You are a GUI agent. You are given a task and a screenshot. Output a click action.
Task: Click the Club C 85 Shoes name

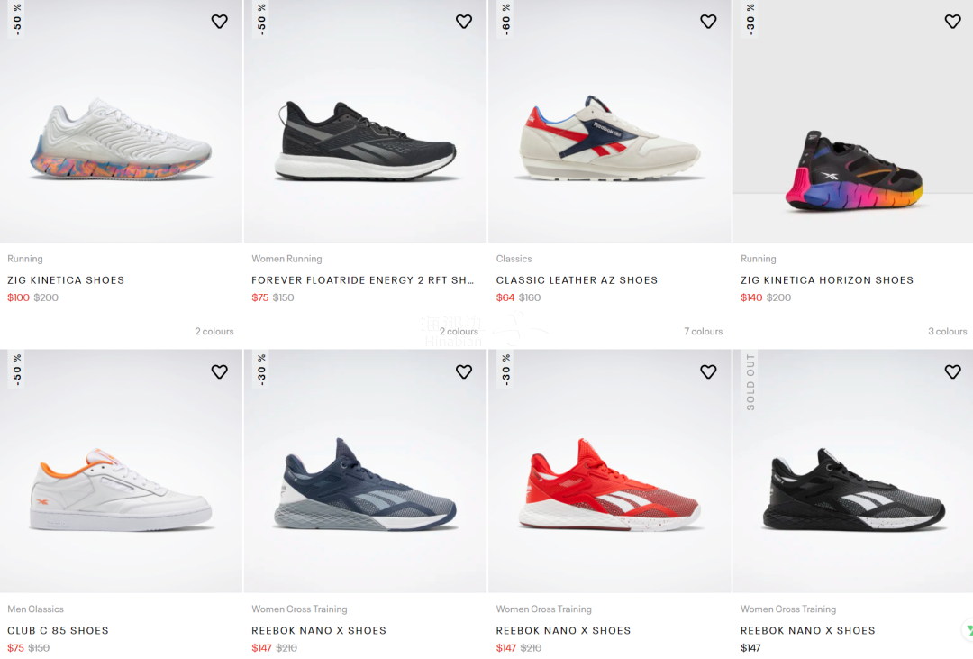(58, 631)
